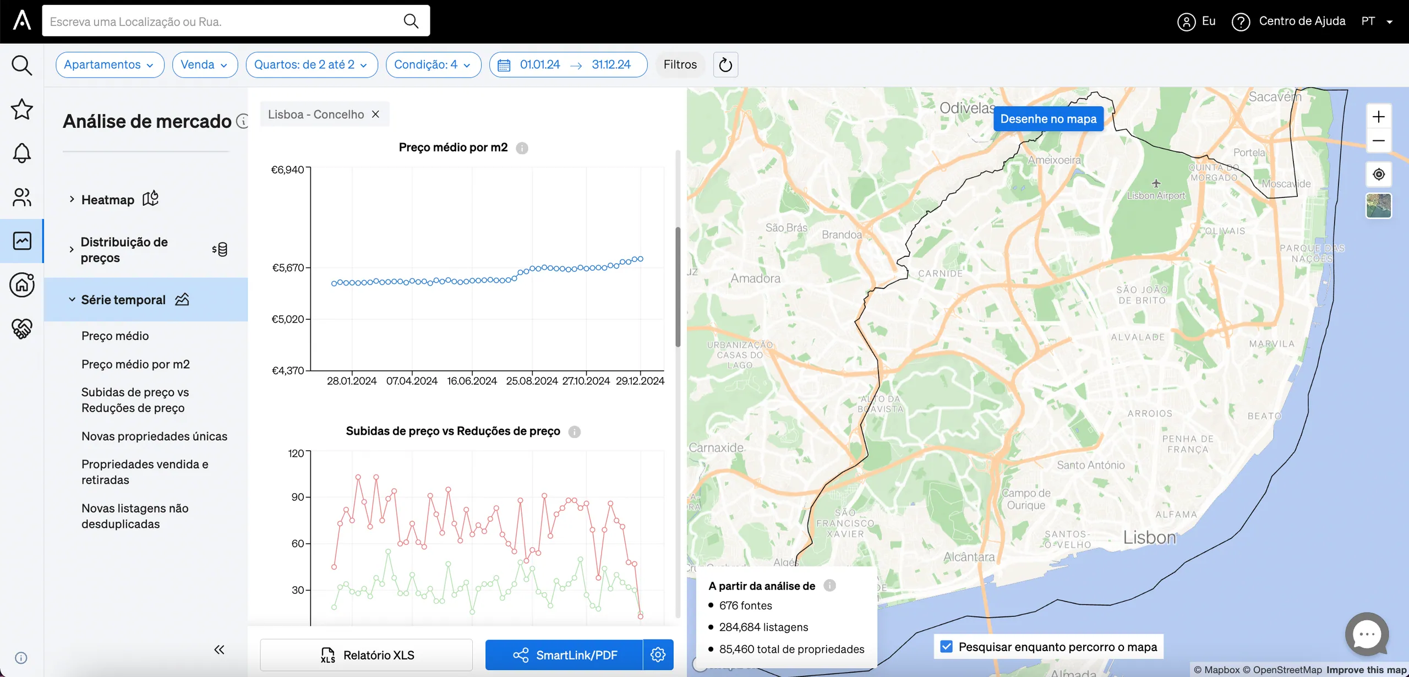1409x677 pixels.
Task: Click the charts panel vertical scrollbar
Action: 678,287
